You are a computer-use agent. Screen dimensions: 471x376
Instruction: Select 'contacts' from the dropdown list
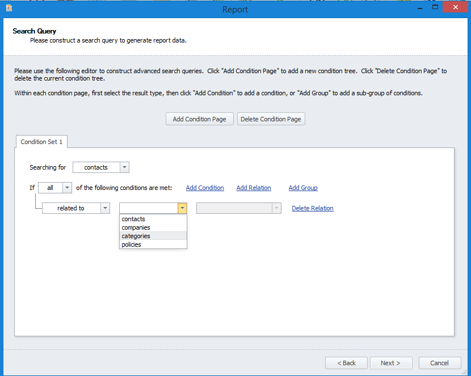click(133, 219)
